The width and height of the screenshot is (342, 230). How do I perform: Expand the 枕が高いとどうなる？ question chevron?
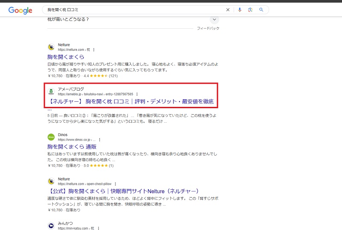click(215, 19)
